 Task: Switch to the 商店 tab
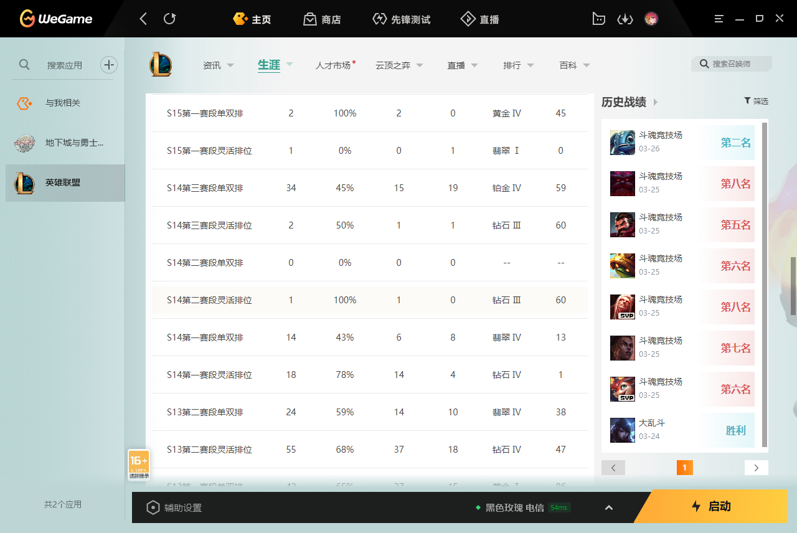click(x=322, y=19)
